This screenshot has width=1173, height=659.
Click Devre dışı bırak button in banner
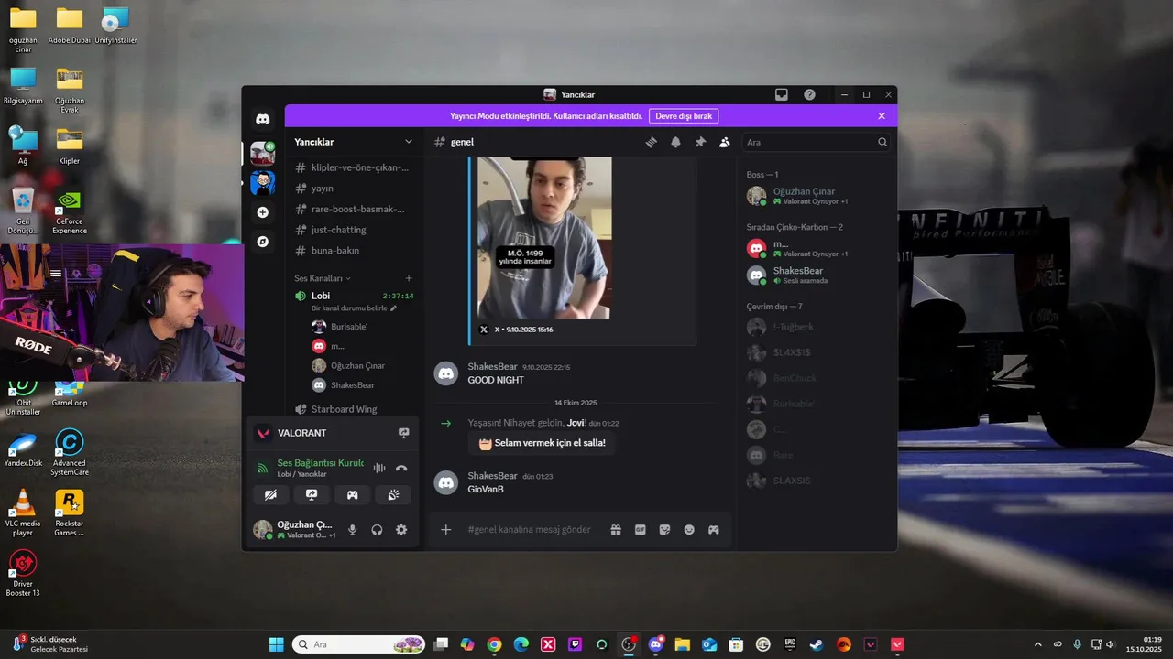pyautogui.click(x=684, y=116)
